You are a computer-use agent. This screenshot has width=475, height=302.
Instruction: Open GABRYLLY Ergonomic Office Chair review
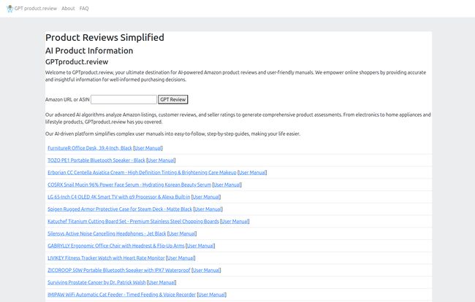[115, 246]
